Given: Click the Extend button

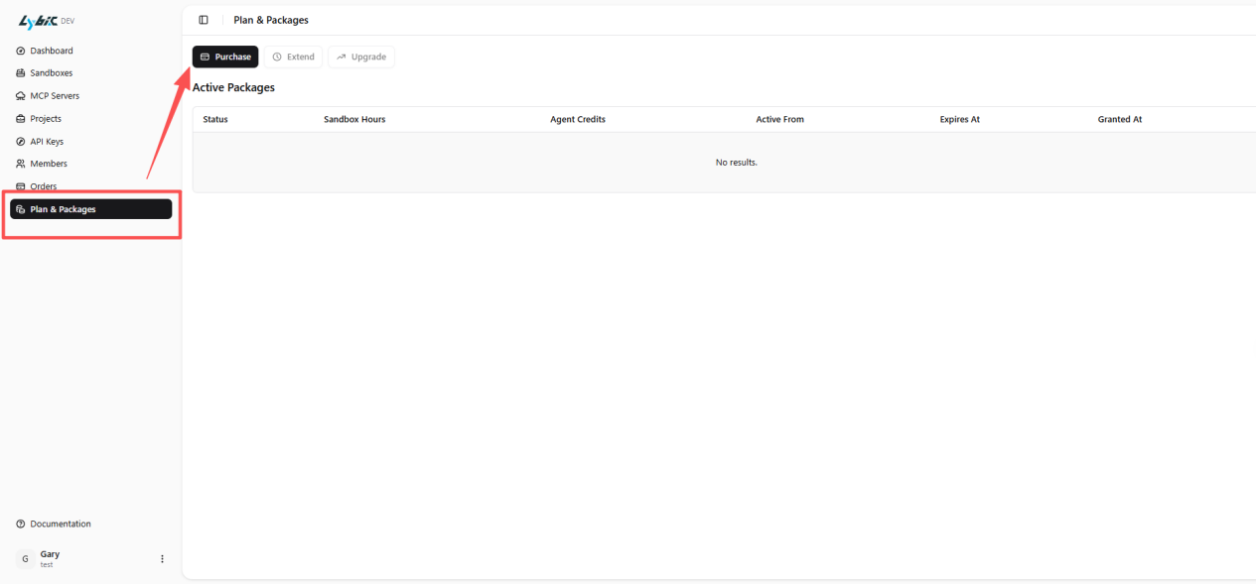Looking at the screenshot, I should coord(293,58).
